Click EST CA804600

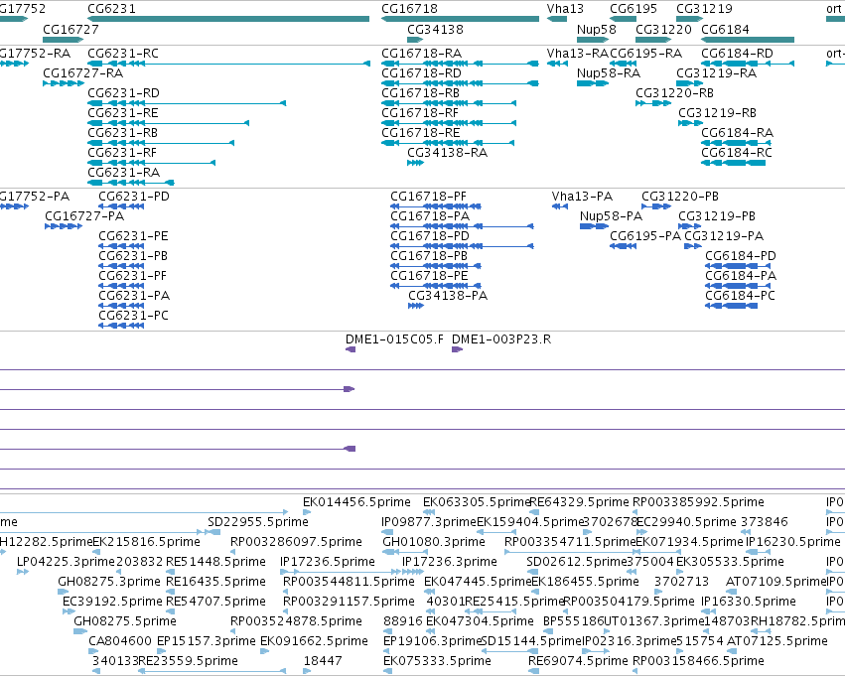(x=94, y=651)
